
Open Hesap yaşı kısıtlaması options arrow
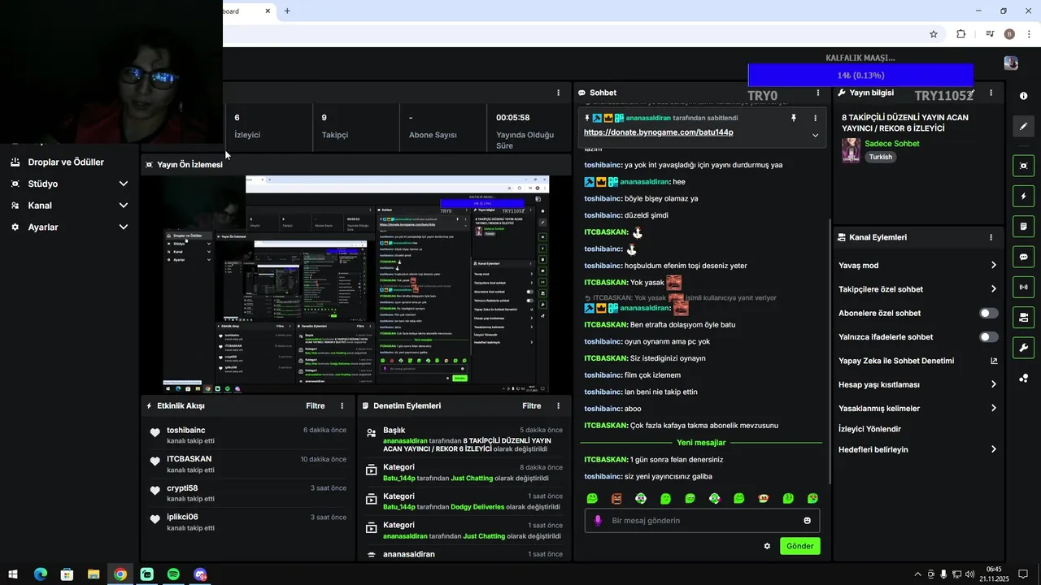(993, 384)
